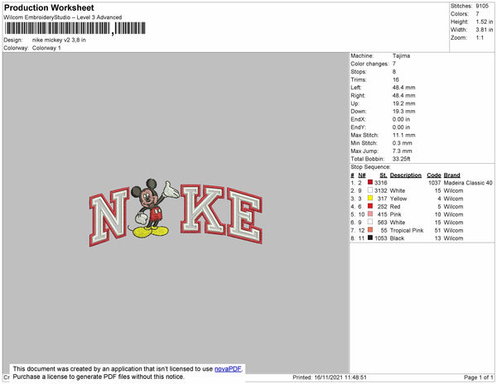Click the Description column header
Image resolution: width=497 pixels, height=384 pixels.
click(x=405, y=175)
